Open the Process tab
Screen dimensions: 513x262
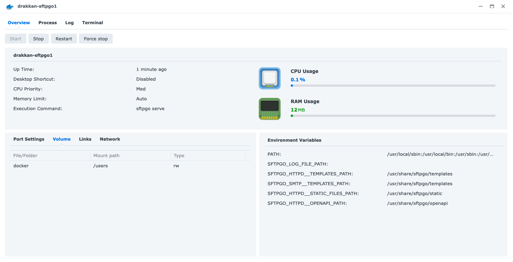coord(48,22)
